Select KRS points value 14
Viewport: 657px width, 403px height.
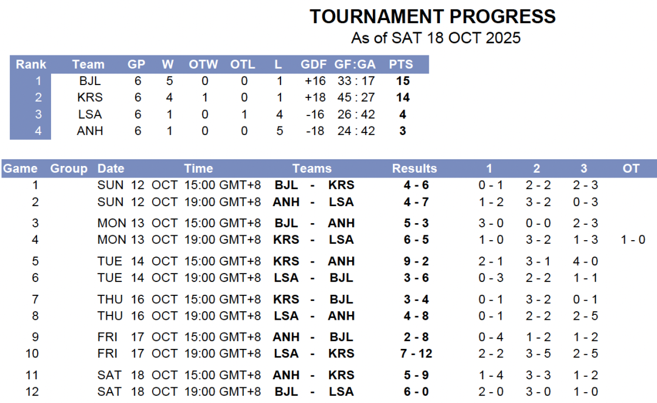402,97
